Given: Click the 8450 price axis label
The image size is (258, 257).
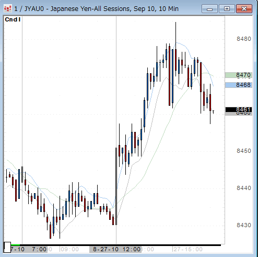Looking at the screenshot, I should pos(244,151).
